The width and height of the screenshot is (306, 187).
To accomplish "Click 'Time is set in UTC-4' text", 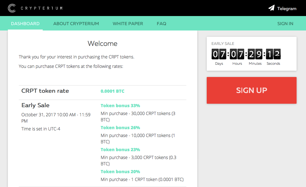I will coord(41,129).
